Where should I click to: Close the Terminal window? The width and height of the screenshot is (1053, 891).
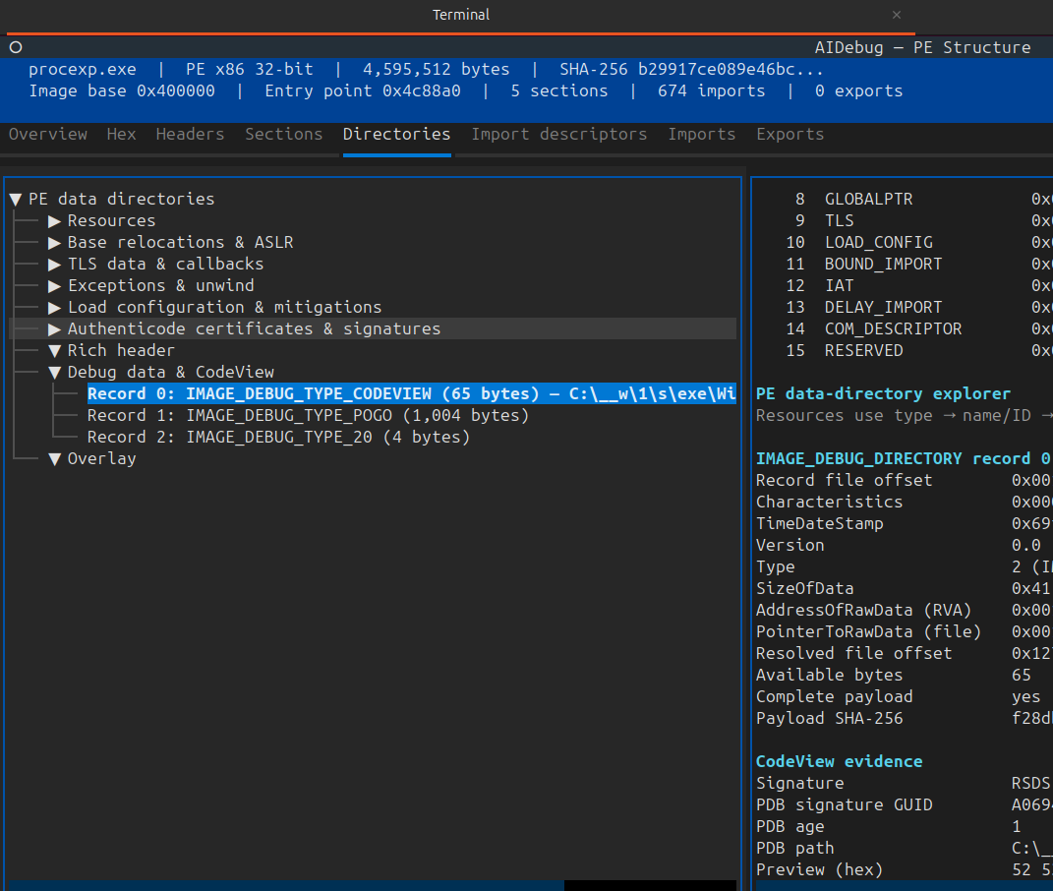pos(897,15)
